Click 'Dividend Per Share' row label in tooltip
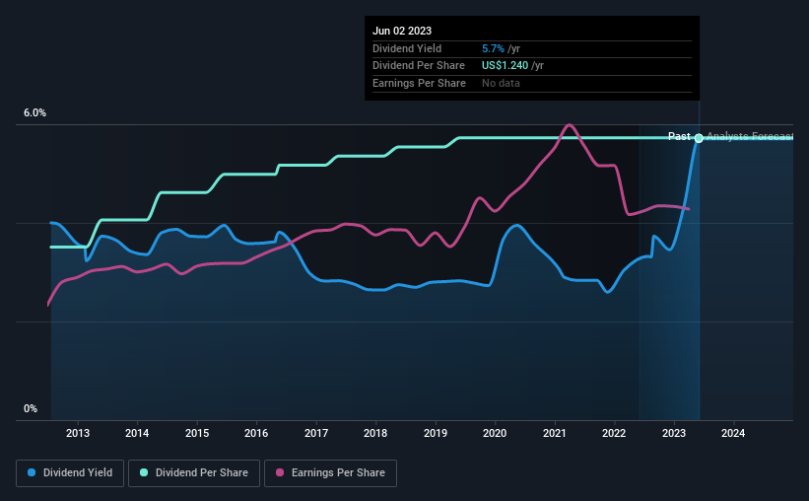The height and width of the screenshot is (501, 809). click(x=419, y=66)
